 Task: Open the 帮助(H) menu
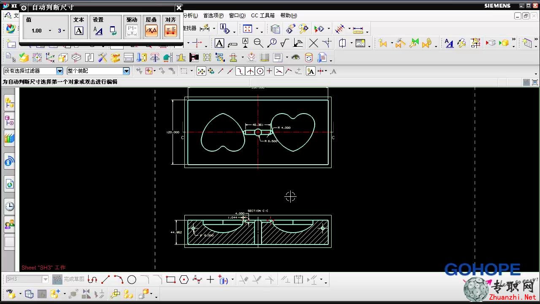click(x=289, y=16)
